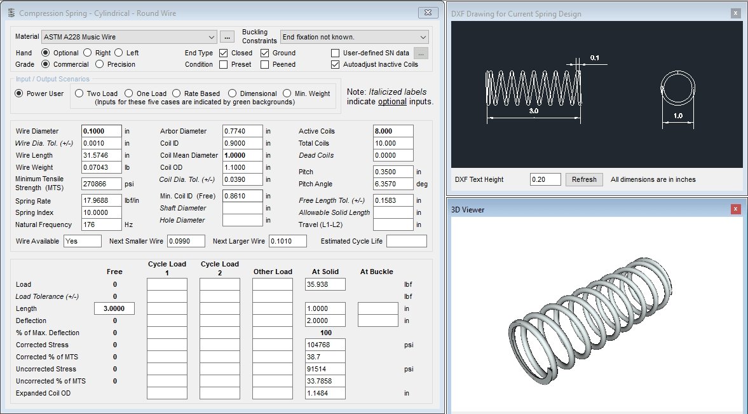Enable the Preset condition checkbox
The image size is (748, 414).
click(x=224, y=65)
